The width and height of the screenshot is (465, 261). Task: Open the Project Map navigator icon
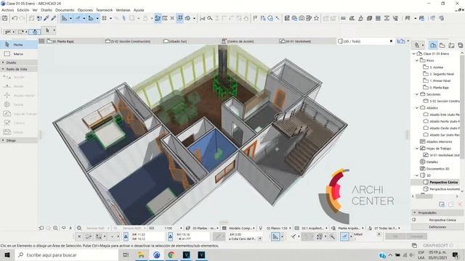click(433, 45)
